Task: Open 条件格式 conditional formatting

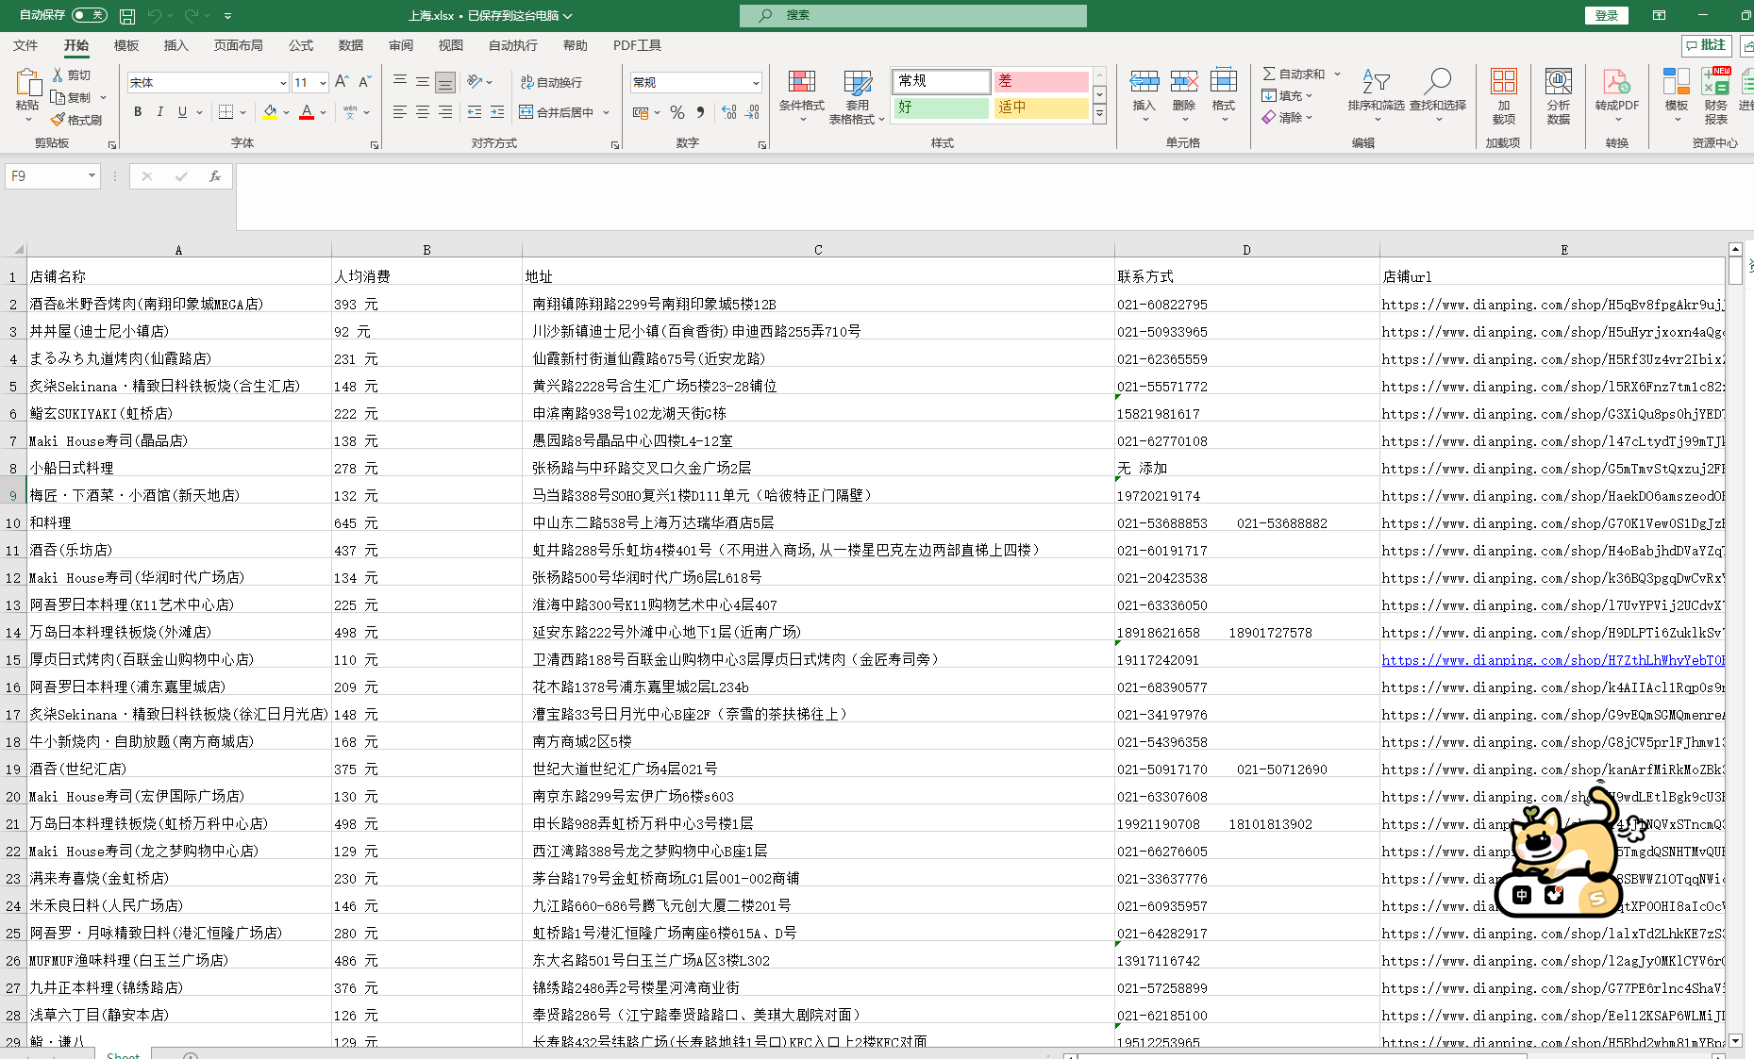Action: 802,95
